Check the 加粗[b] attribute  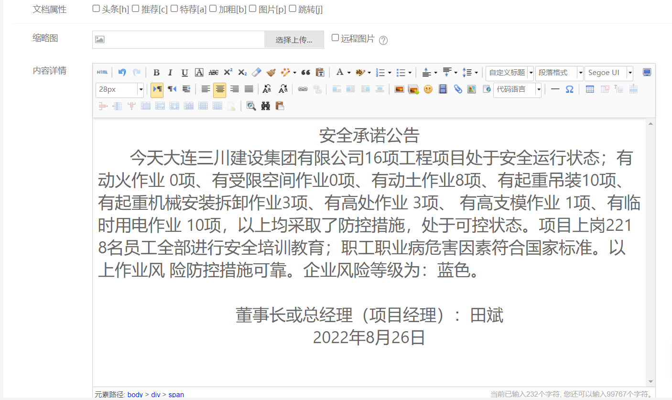(213, 9)
